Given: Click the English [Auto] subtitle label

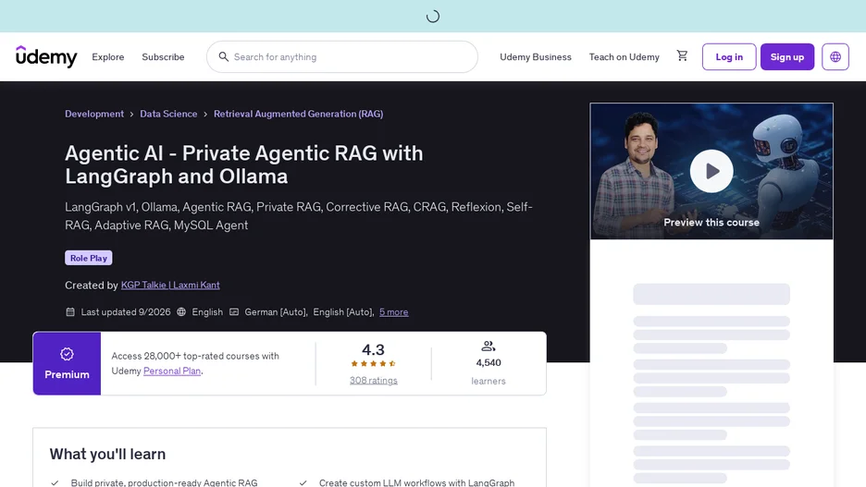Looking at the screenshot, I should click(x=343, y=312).
